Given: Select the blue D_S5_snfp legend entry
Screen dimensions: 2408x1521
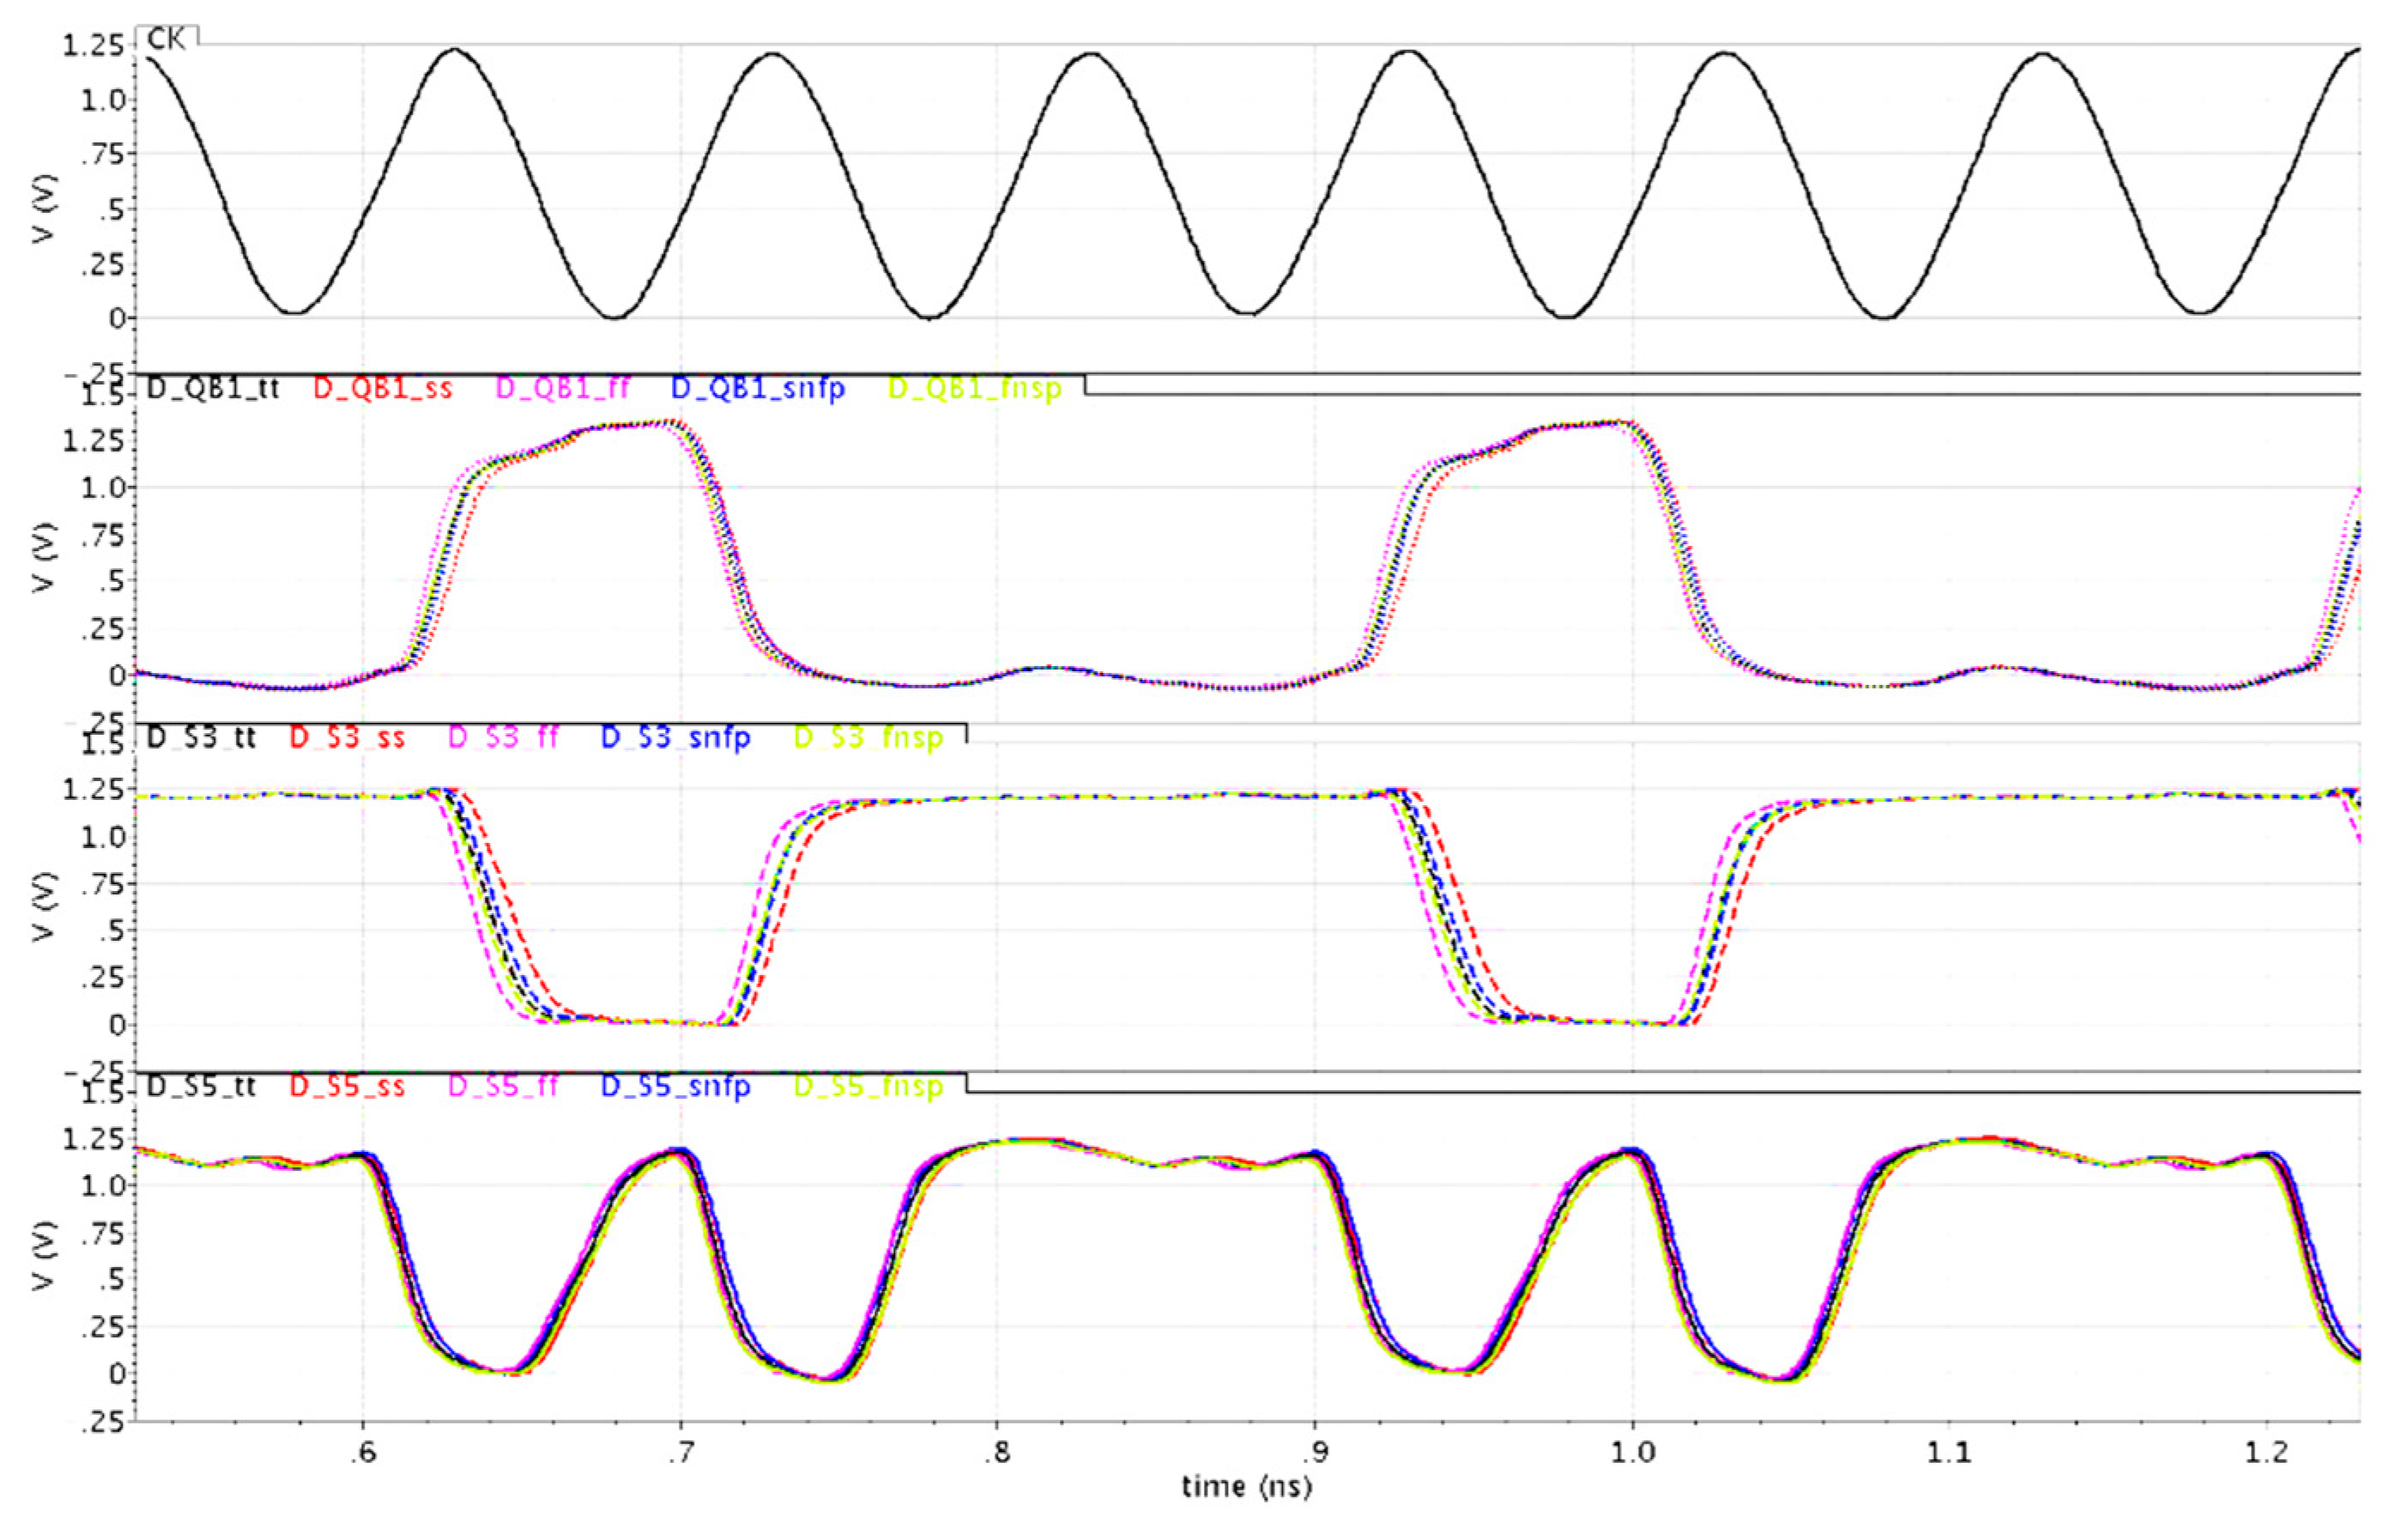Looking at the screenshot, I should (676, 1086).
